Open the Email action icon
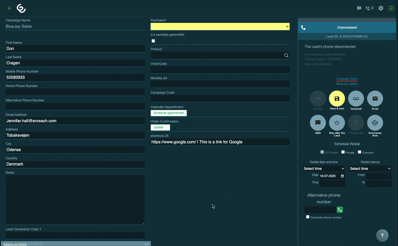Screen dimensions: 398x246 (375, 99)
